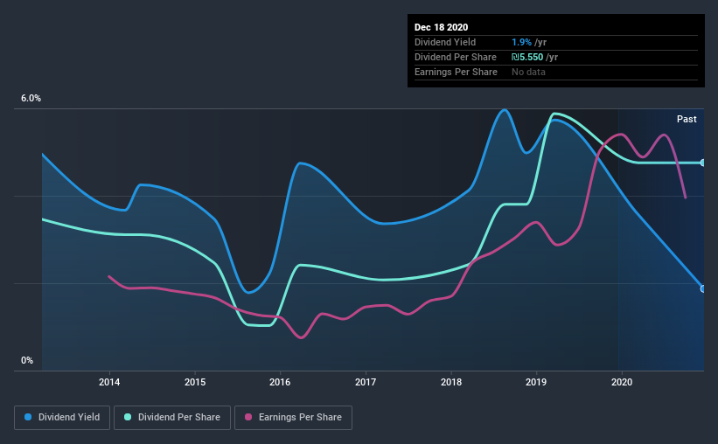Click the Dec 18 2020 tooltip date
Image resolution: width=718 pixels, height=444 pixels.
(x=441, y=27)
